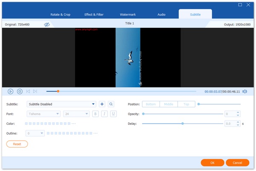
Task: Click the Play button in playback controls
Action: (10, 91)
